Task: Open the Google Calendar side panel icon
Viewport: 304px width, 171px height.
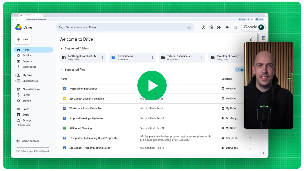Action: [x=263, y=38]
